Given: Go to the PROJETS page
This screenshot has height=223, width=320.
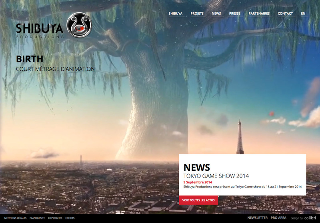Looking at the screenshot, I should (x=197, y=14).
